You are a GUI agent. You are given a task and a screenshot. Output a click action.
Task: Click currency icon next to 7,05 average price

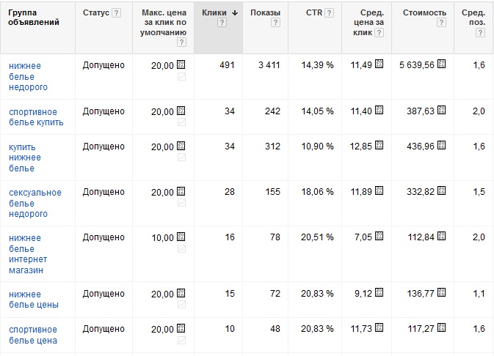click(379, 236)
